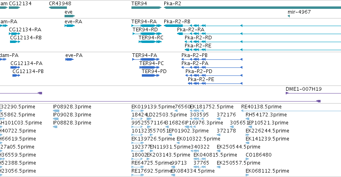Click transcript CG12134-RB

coord(15,42)
